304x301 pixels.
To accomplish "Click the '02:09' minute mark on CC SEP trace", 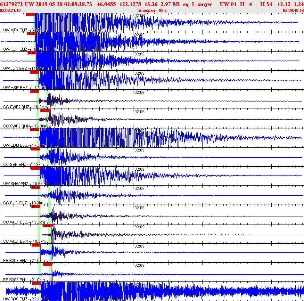I will (139, 150).
